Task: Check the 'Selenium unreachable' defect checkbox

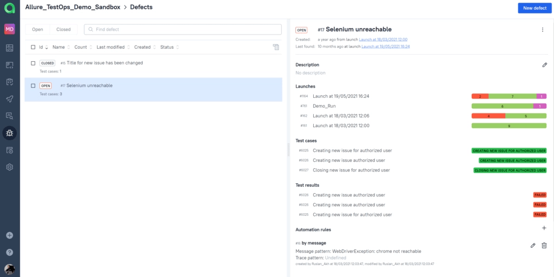Action: coord(33,85)
